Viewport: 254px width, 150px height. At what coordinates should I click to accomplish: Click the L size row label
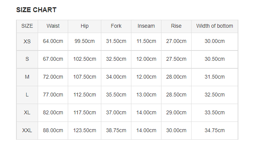click(27, 95)
